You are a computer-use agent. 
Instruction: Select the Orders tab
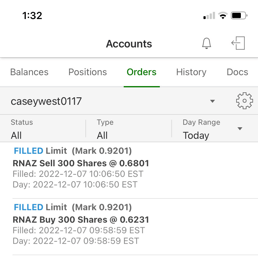pyautogui.click(x=141, y=72)
